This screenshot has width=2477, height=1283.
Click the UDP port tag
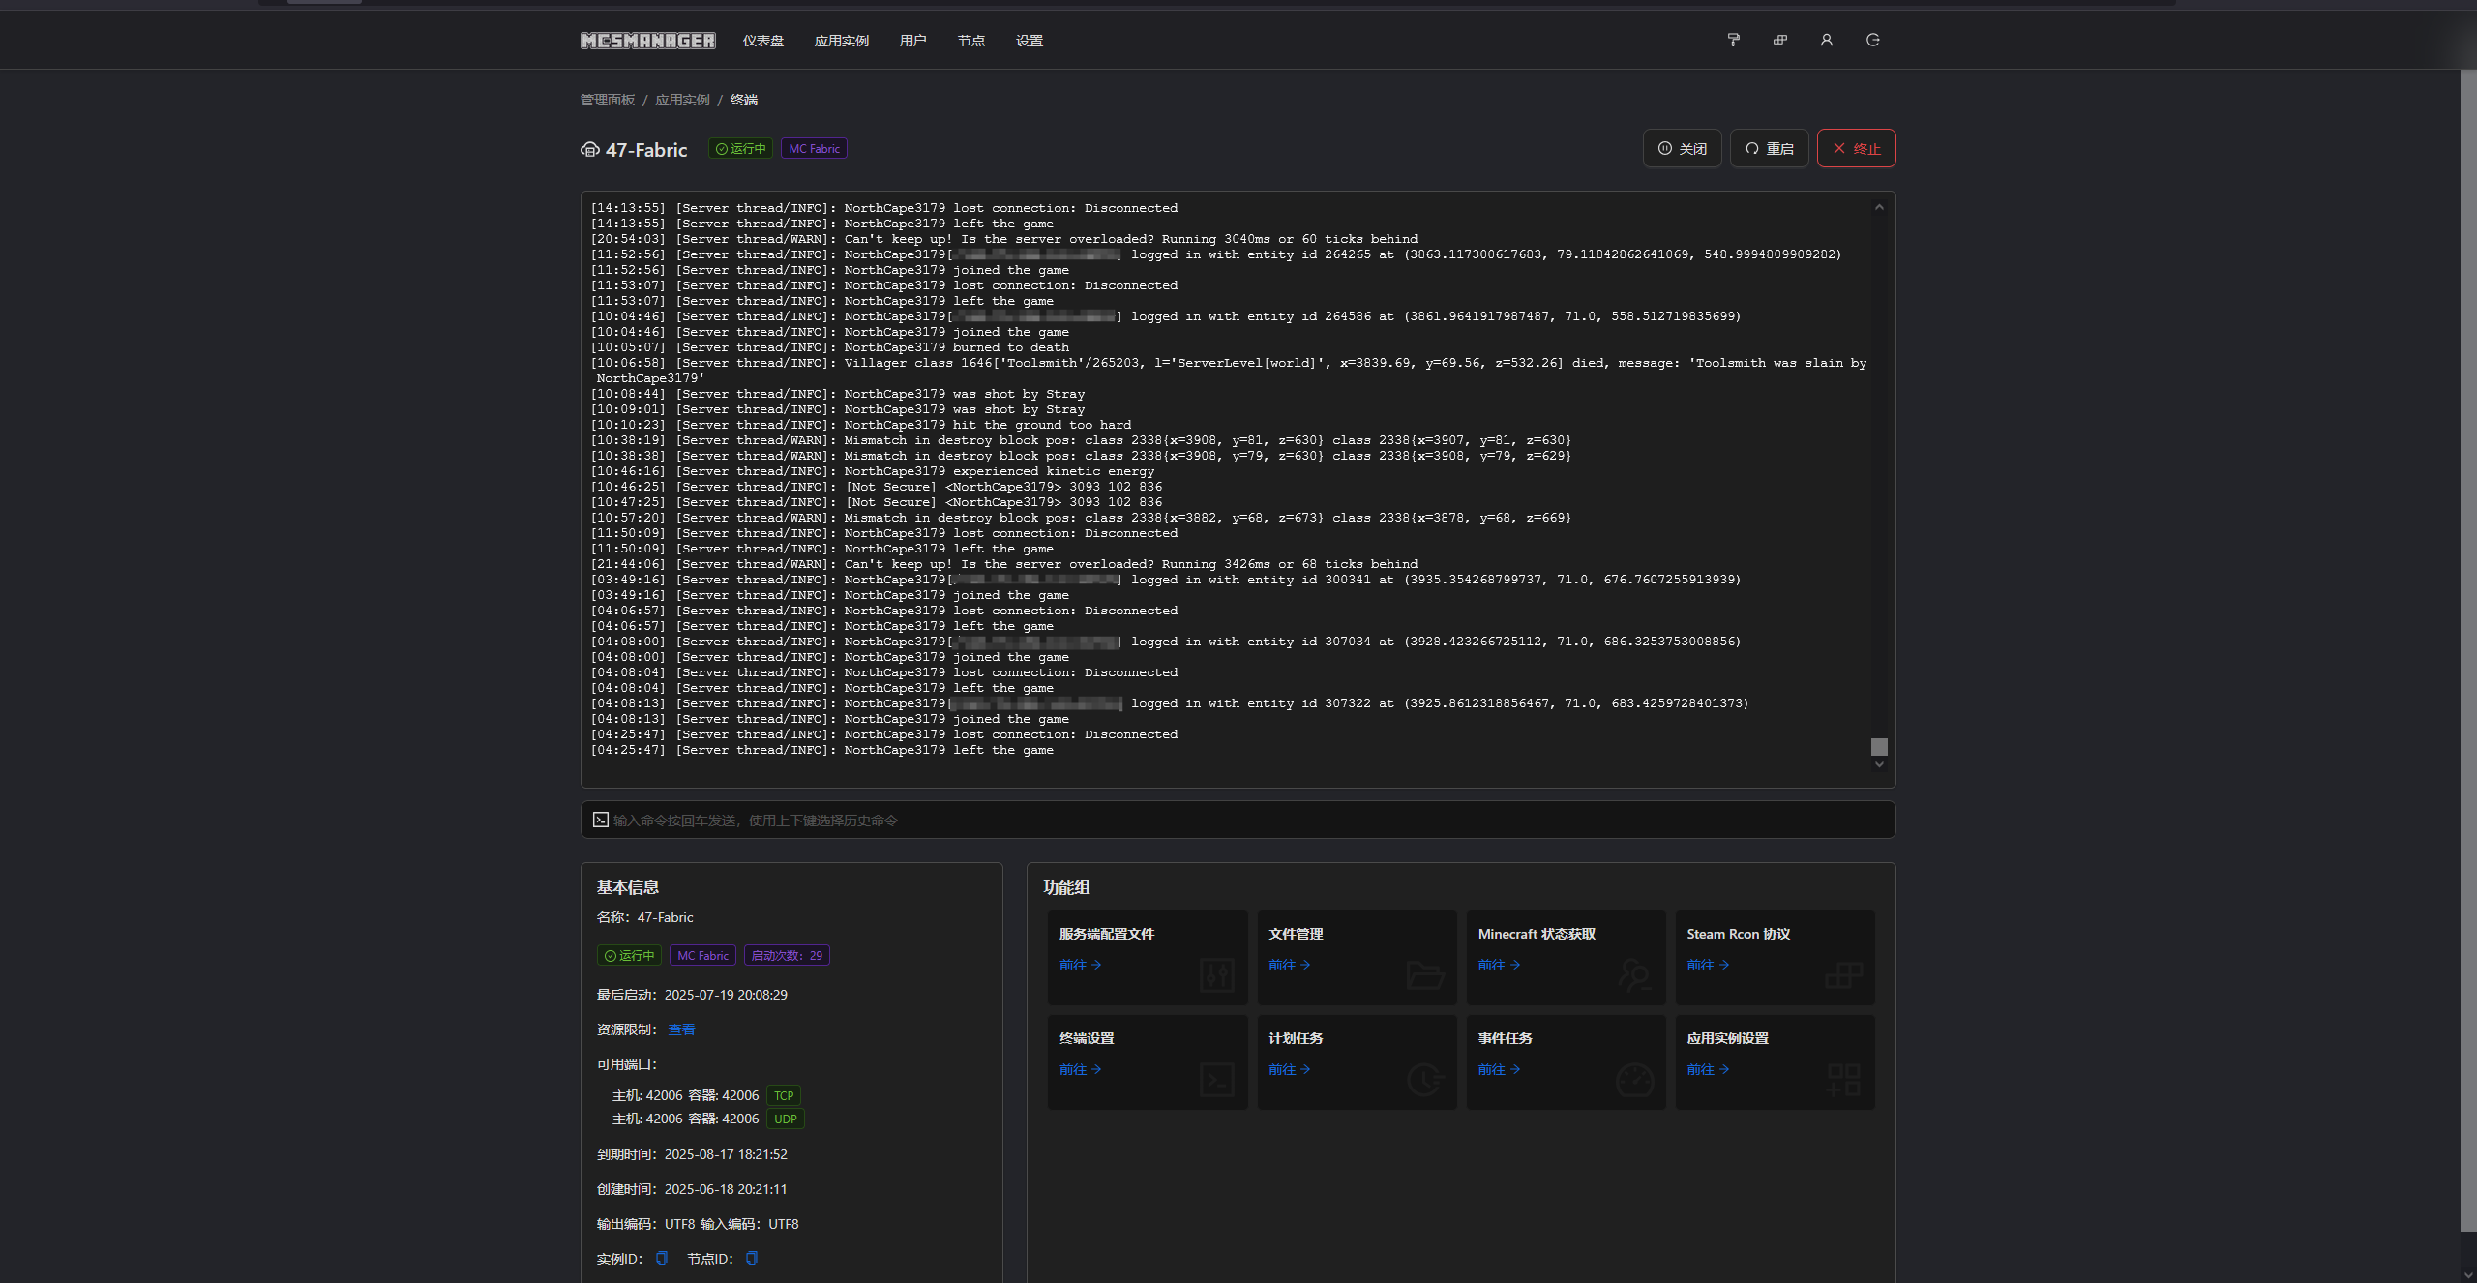click(x=786, y=1119)
